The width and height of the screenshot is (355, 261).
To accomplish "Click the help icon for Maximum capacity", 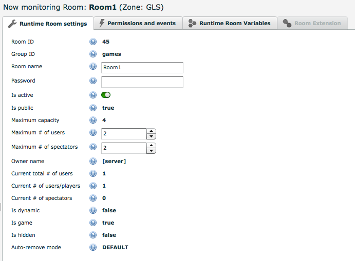I will [93, 120].
